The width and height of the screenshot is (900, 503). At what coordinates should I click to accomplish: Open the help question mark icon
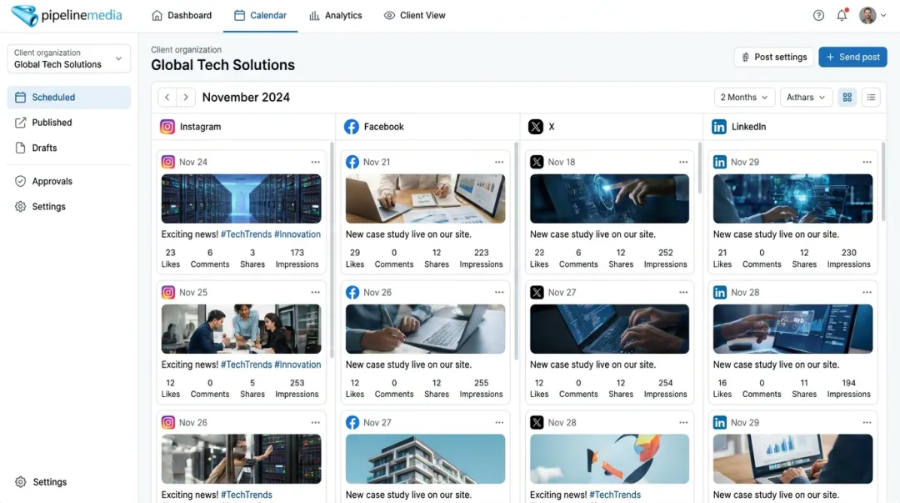tap(818, 16)
